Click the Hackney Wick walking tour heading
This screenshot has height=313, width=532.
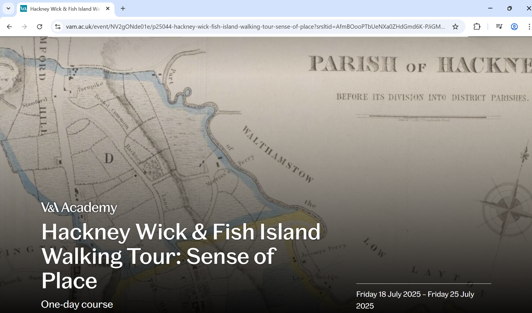coord(181,256)
